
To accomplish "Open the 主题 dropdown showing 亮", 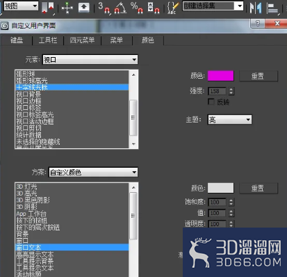I will (229, 120).
